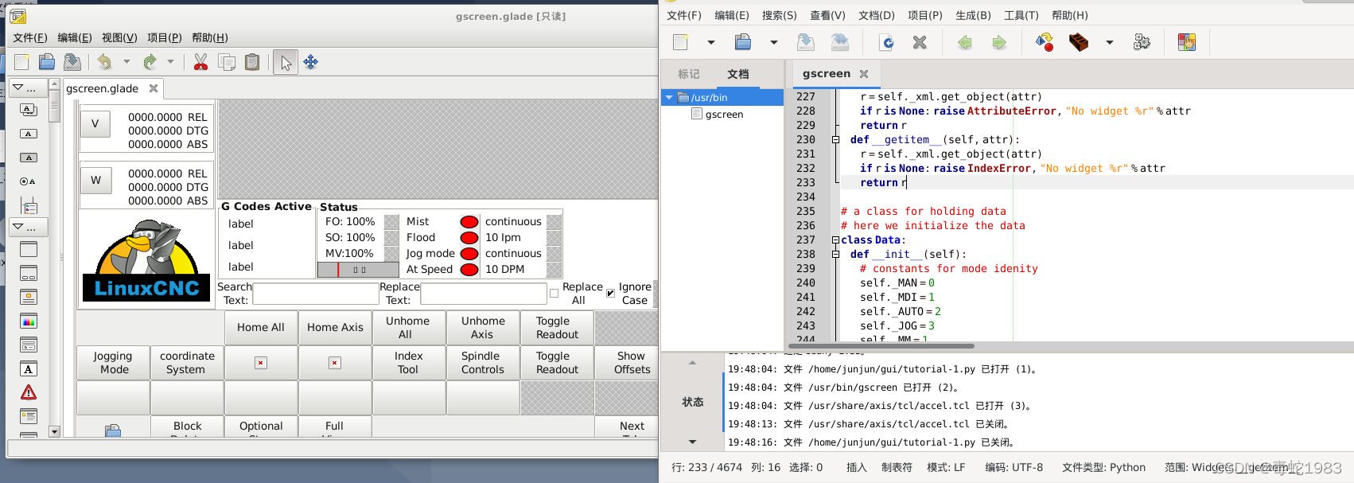Click the Home Axis button
Viewport: 1354px width, 483px height.
coord(335,328)
